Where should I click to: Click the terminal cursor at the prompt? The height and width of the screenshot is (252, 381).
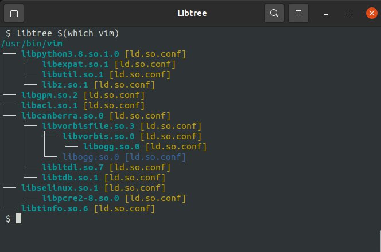coord(18,219)
